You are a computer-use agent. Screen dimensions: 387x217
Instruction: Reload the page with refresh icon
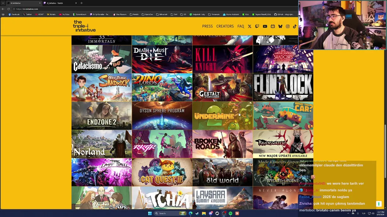pyautogui.click(x=8, y=9)
